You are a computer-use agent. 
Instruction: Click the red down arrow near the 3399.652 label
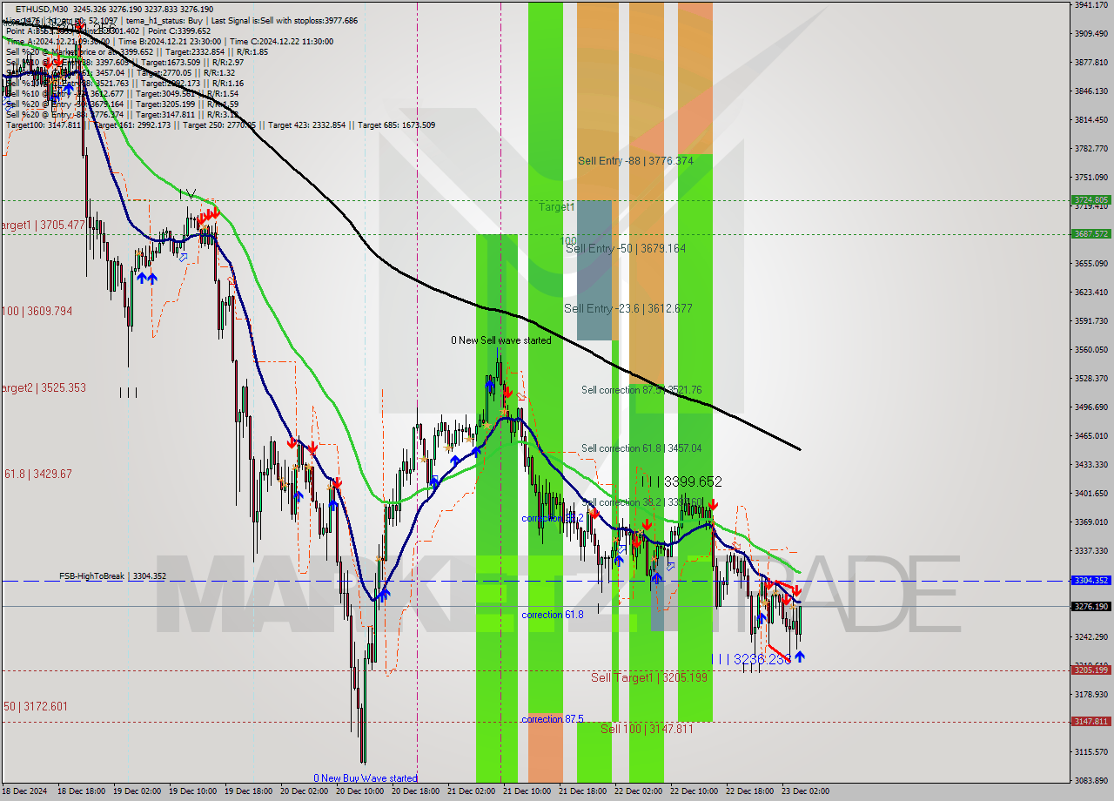(713, 504)
